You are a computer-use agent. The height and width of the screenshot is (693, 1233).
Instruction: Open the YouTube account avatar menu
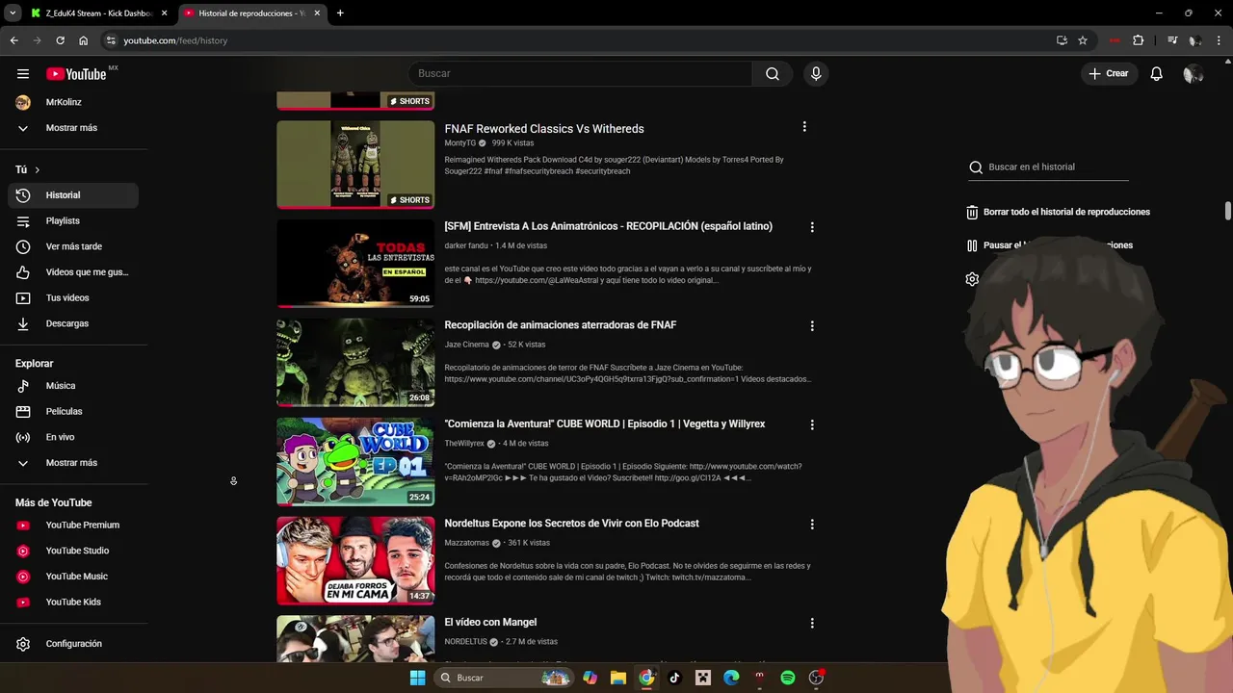1194,74
